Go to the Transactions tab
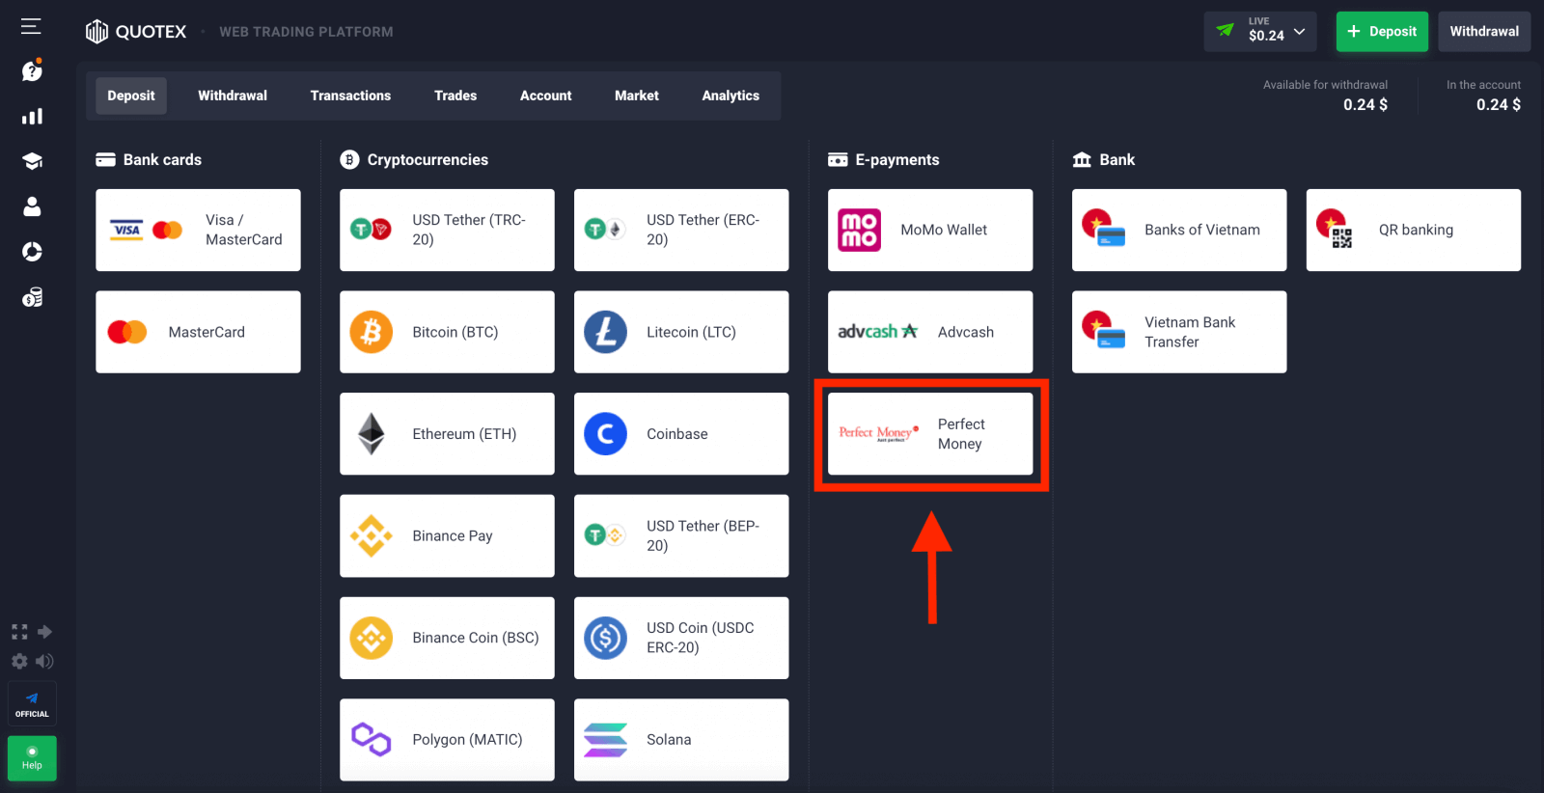 click(x=350, y=96)
